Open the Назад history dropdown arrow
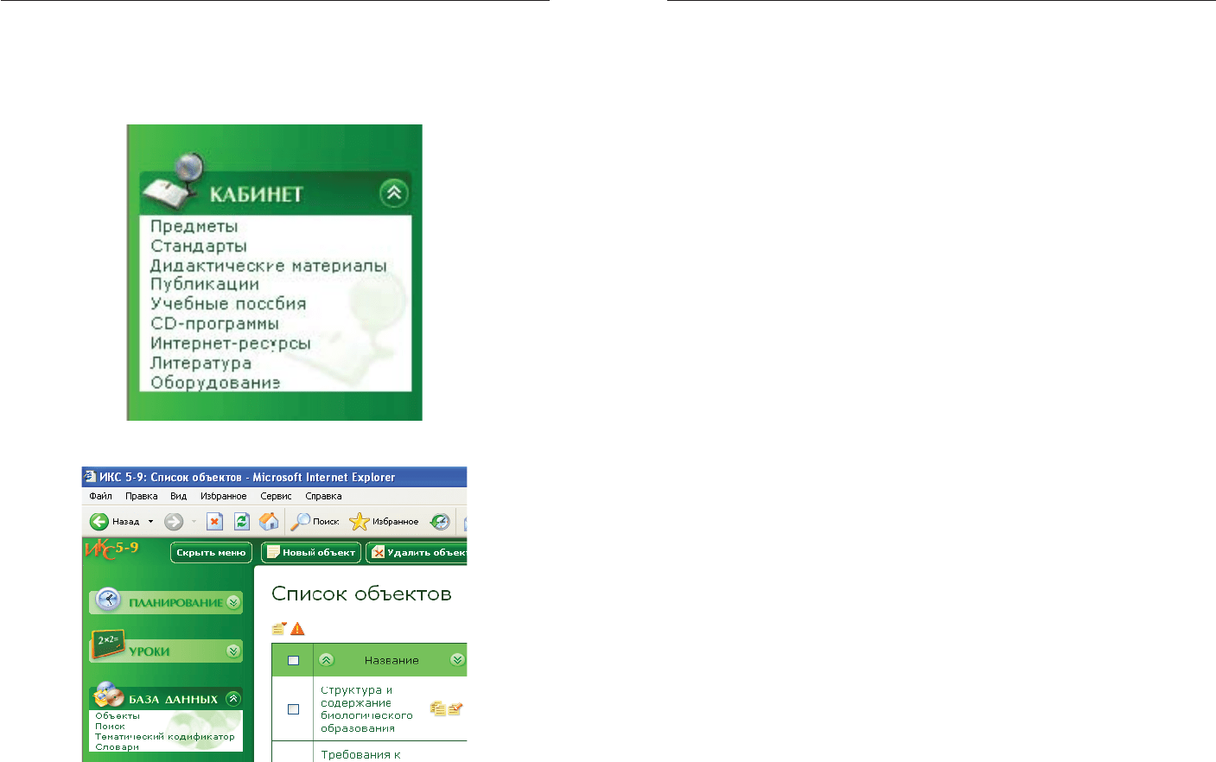 pyautogui.click(x=150, y=521)
